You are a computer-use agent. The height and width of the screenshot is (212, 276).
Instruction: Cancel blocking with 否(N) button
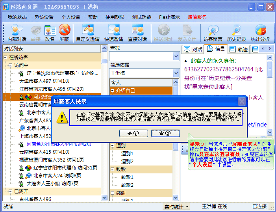pos(165,133)
